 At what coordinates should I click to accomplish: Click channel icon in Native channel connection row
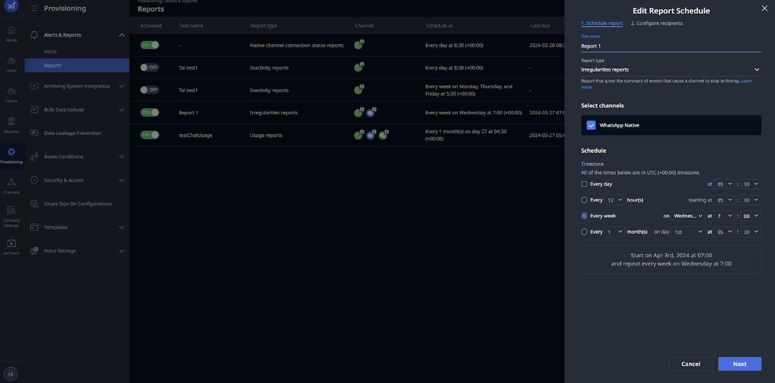pyautogui.click(x=358, y=45)
